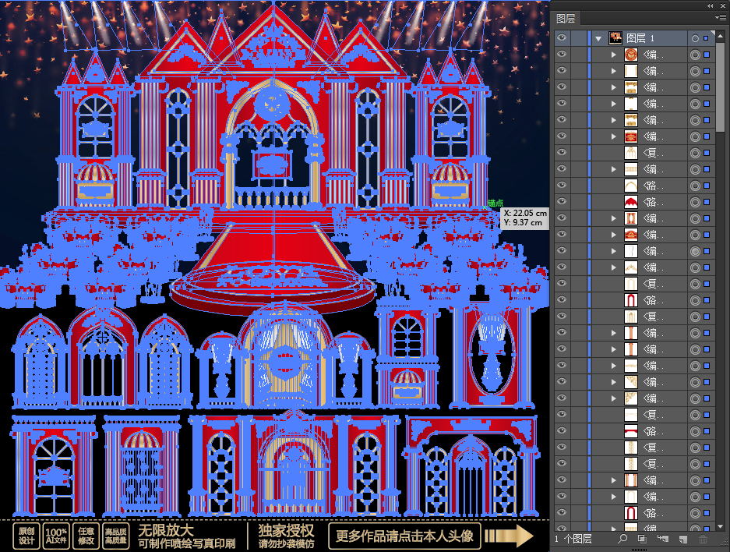This screenshot has width=730, height=552.
Task: Toggle the eye for the gold arch path
Action: pos(562,186)
